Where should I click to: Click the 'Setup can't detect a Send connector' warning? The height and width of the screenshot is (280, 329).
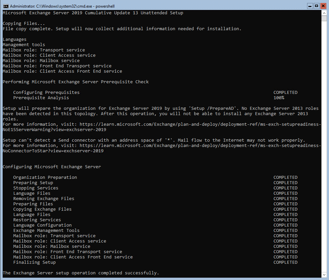pyautogui.click(x=154, y=140)
